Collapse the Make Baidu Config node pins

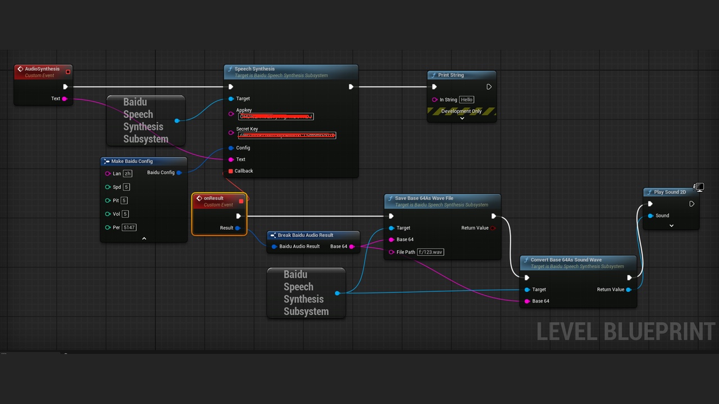(x=144, y=238)
